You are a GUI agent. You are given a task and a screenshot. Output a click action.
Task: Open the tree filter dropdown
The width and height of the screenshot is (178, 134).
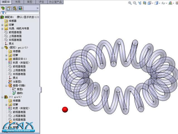(4, 13)
